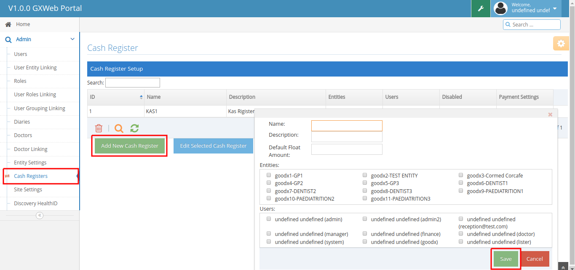Open the wrench tools icon in header

click(481, 8)
